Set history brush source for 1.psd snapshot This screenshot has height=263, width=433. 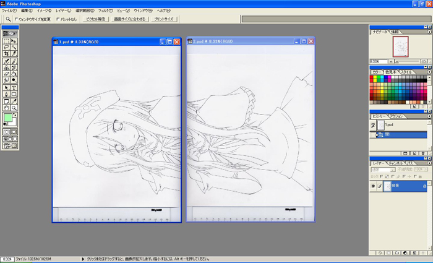(x=373, y=125)
